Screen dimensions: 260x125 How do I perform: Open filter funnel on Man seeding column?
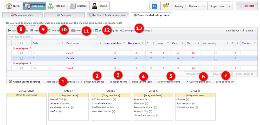[227, 43]
